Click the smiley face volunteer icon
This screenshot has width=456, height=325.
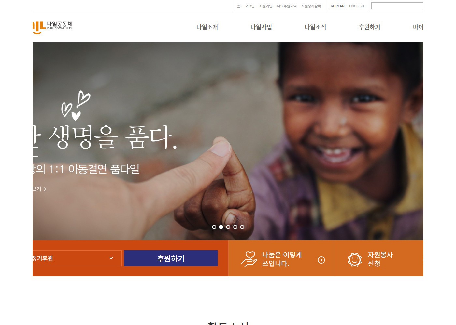[x=354, y=260]
